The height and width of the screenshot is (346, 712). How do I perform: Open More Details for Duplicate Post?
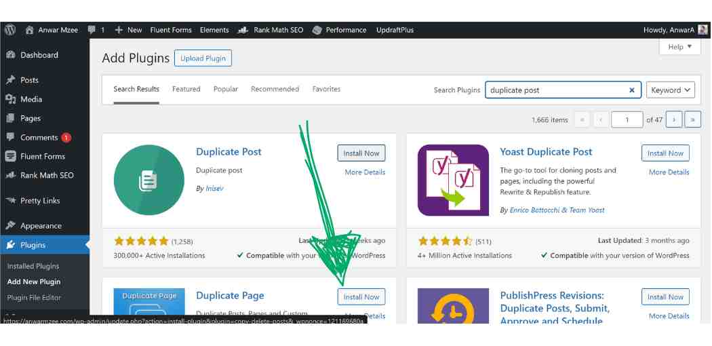coord(365,172)
